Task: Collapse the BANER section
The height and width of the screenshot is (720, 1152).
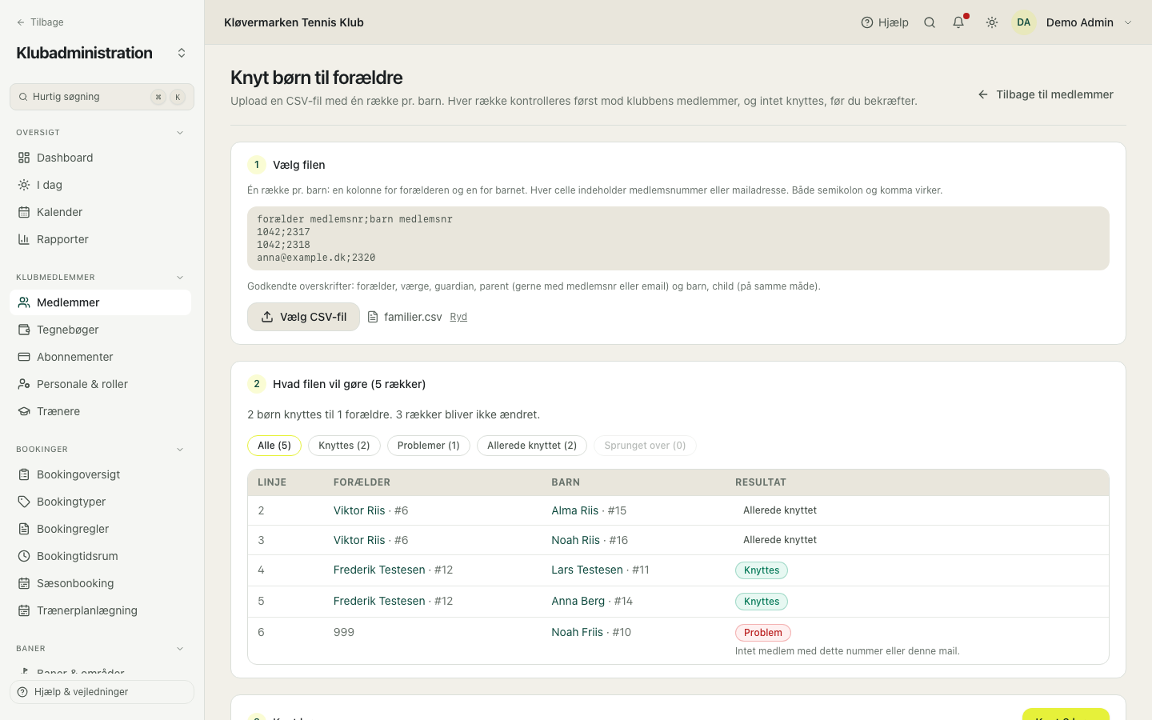Action: pos(180,649)
